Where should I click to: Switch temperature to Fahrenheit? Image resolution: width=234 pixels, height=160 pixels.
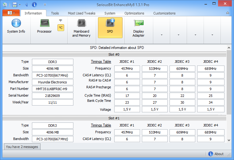(x=60, y=21)
